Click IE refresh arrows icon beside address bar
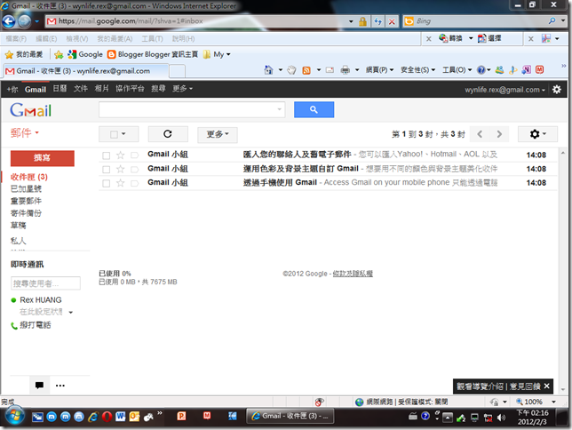This screenshot has width=572, height=430. 378,21
